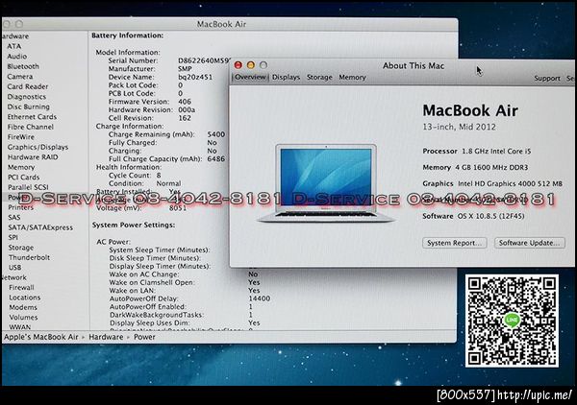Select Ethernet Cards in the sidebar
577x405 pixels.
(32, 117)
